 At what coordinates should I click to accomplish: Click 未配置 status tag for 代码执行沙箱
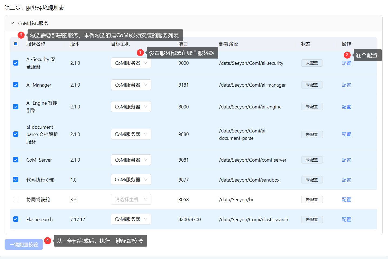(312, 180)
